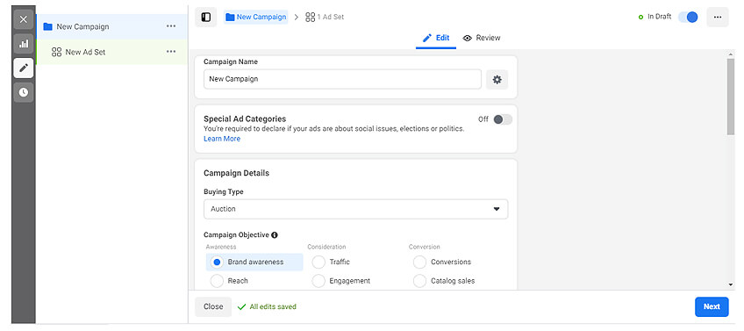Select the Traffic objective

pos(331,263)
